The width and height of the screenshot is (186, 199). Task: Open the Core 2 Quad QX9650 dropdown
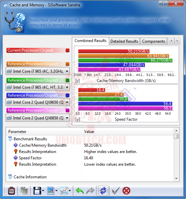point(38,102)
